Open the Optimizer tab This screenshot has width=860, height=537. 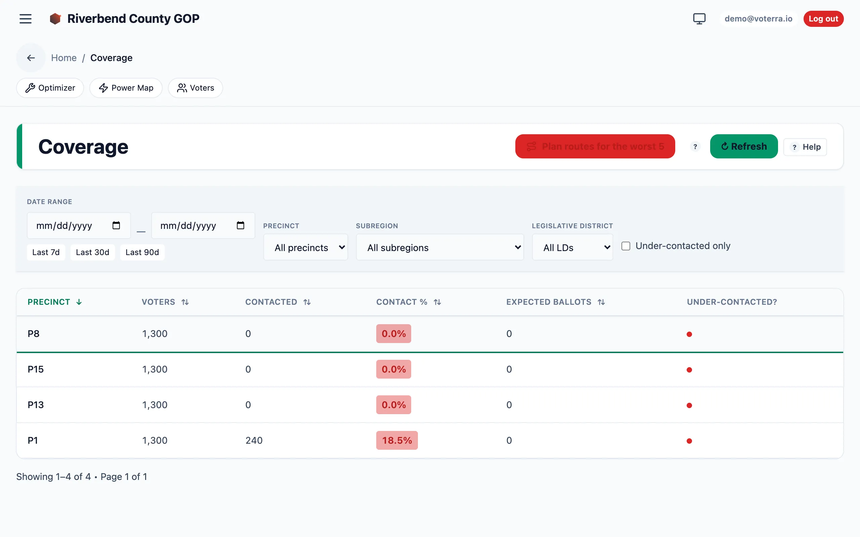pyautogui.click(x=50, y=88)
